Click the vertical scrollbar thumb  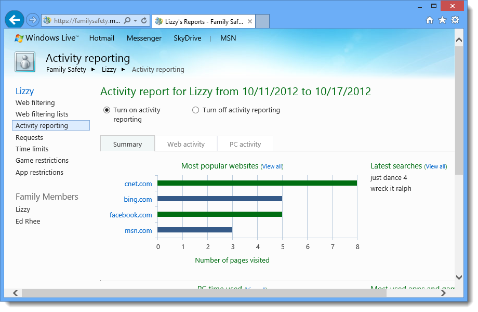(459, 110)
